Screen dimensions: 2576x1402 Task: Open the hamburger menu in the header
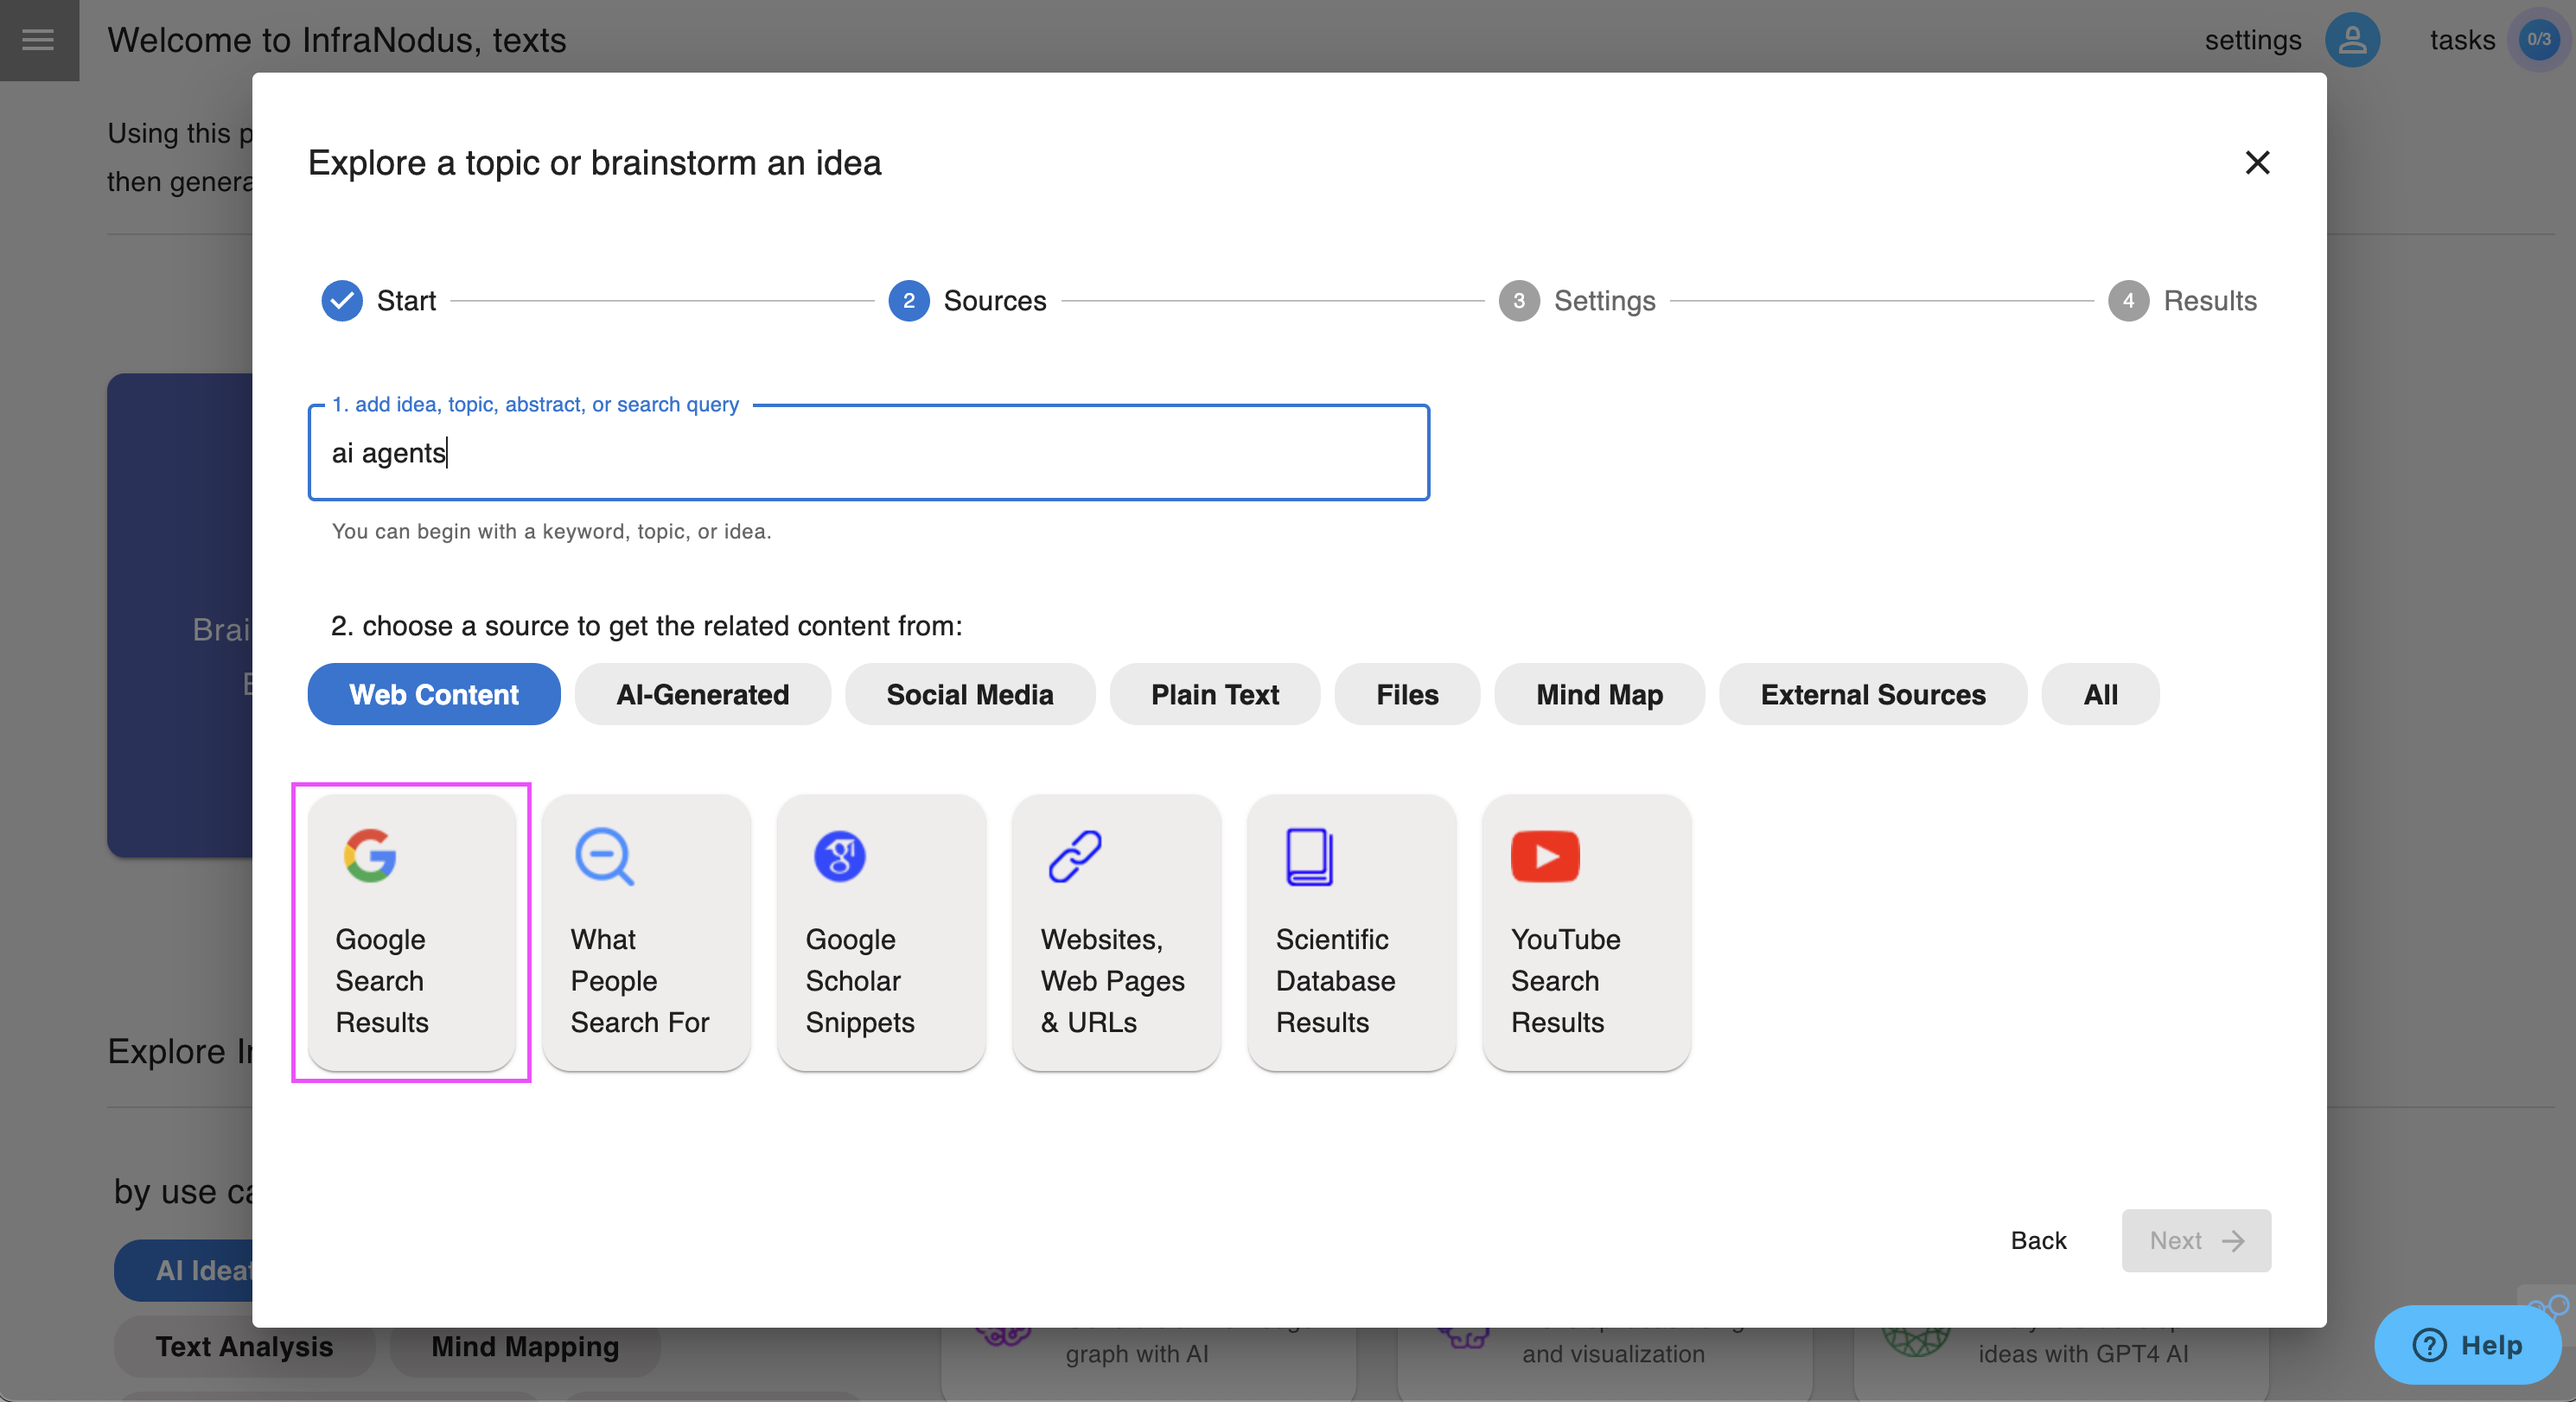pyautogui.click(x=38, y=40)
